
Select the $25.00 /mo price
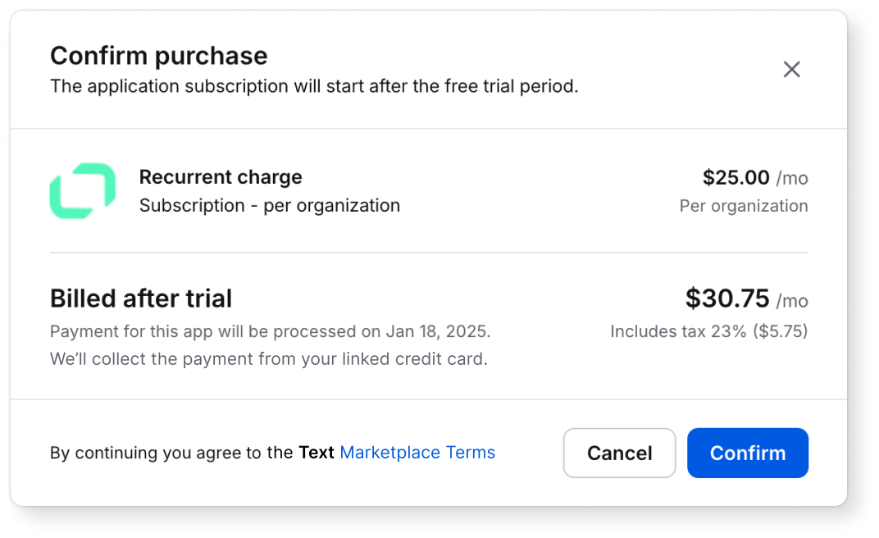754,177
